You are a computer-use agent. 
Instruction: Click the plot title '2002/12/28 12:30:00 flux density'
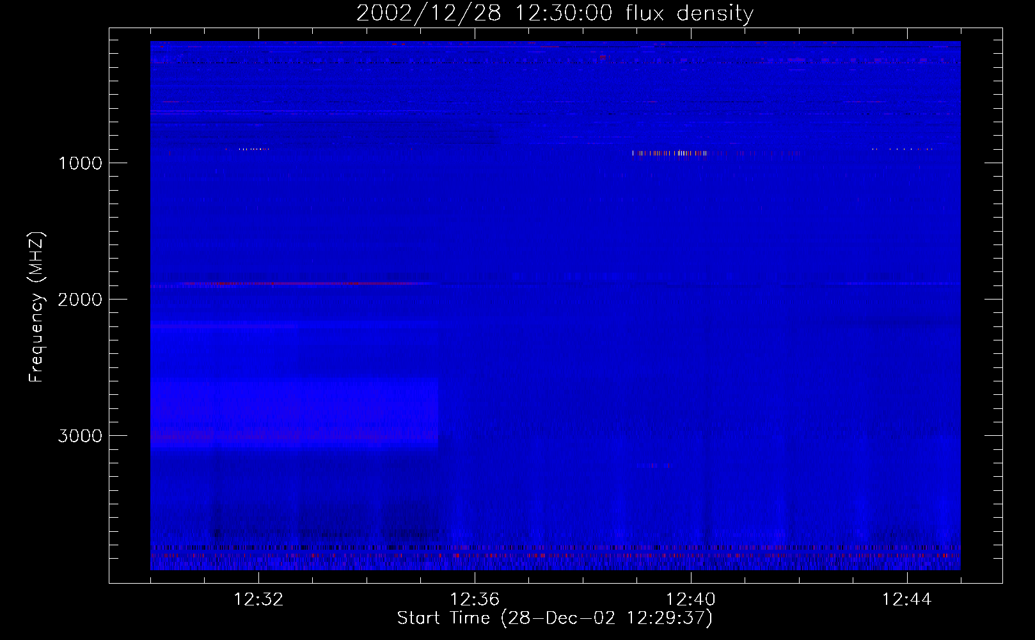click(555, 13)
